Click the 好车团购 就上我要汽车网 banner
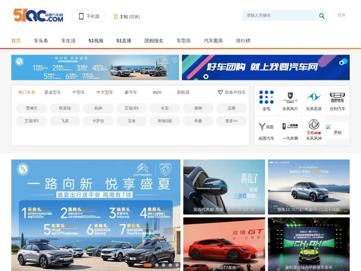 [266, 67]
